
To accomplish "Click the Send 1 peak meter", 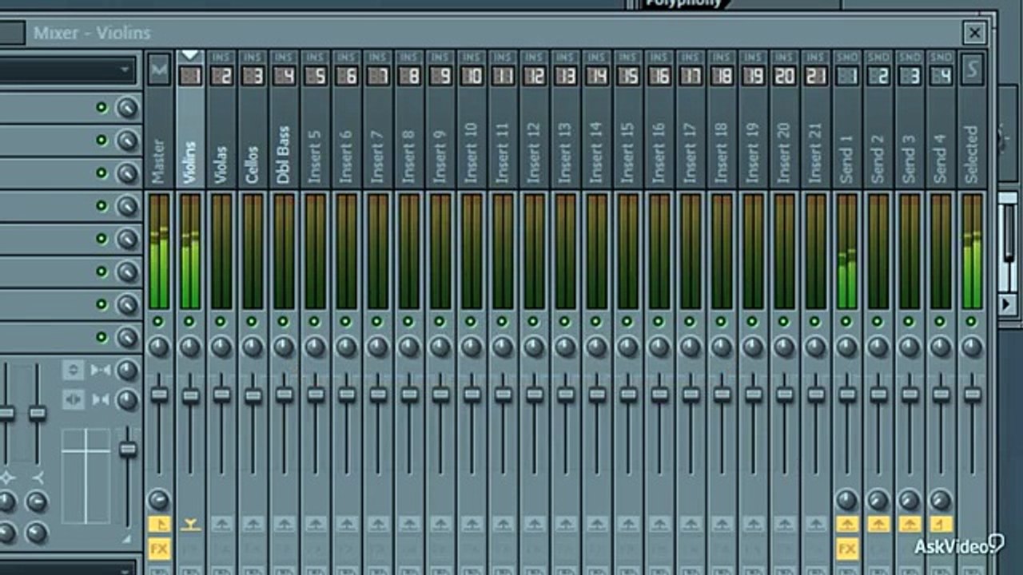I will click(846, 251).
